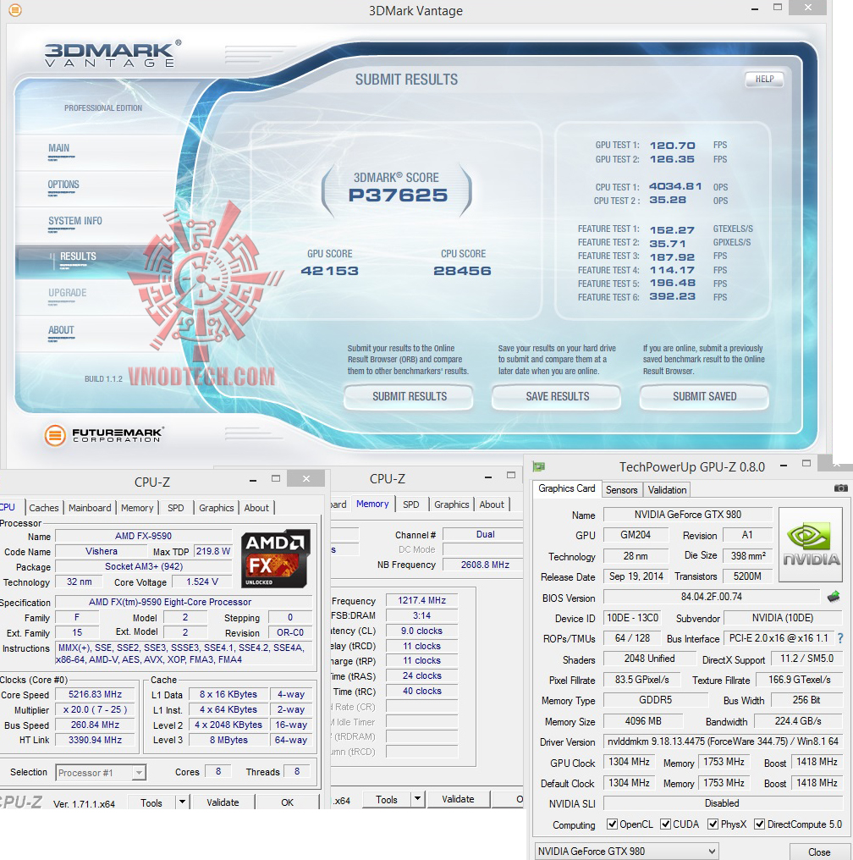Open the System Info section
The height and width of the screenshot is (860, 853).
point(75,221)
